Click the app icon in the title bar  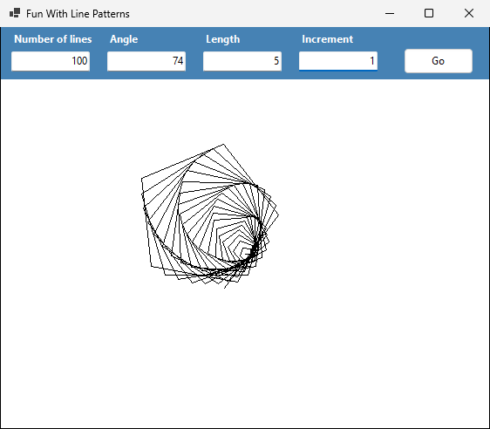click(x=15, y=13)
